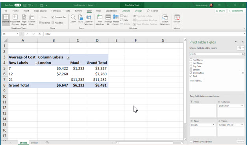Toggle the Headings checkbox

53,23
